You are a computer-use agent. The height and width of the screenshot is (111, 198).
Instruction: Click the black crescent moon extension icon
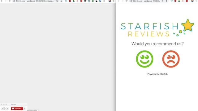[x=97, y=1]
